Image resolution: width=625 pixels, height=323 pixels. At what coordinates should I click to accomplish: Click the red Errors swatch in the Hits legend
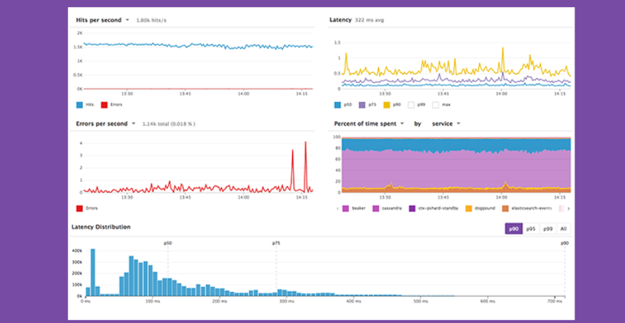104,104
